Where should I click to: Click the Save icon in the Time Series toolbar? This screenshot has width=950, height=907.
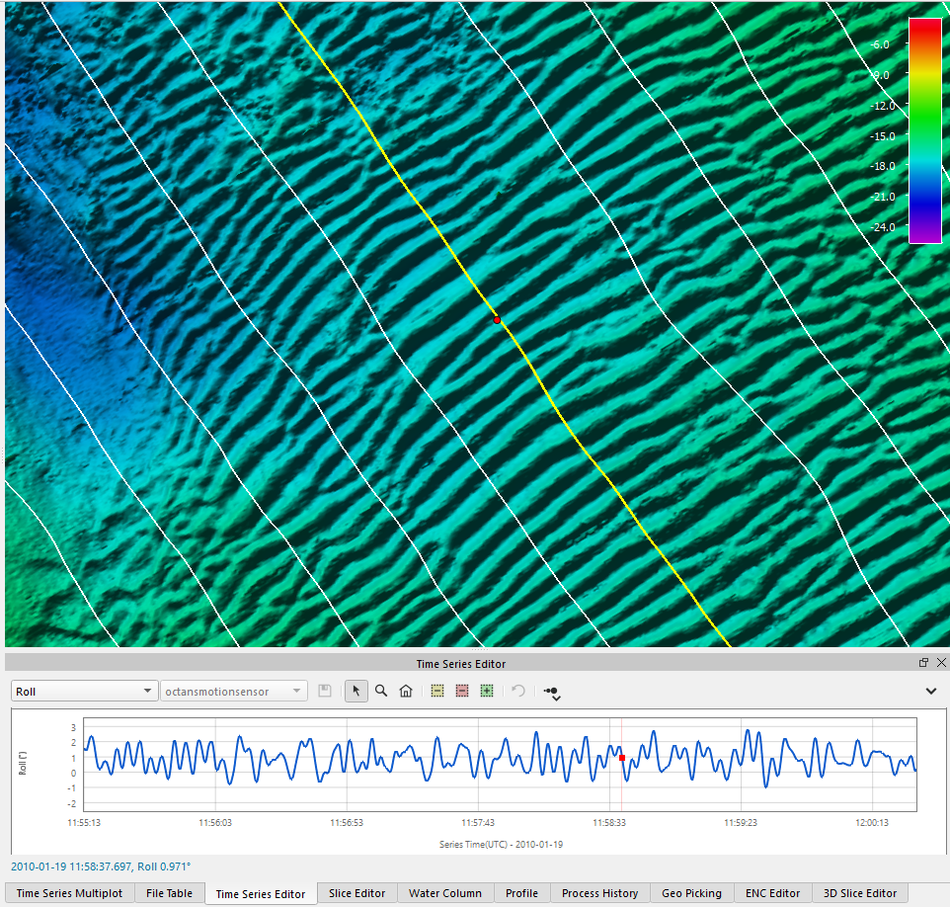point(325,692)
